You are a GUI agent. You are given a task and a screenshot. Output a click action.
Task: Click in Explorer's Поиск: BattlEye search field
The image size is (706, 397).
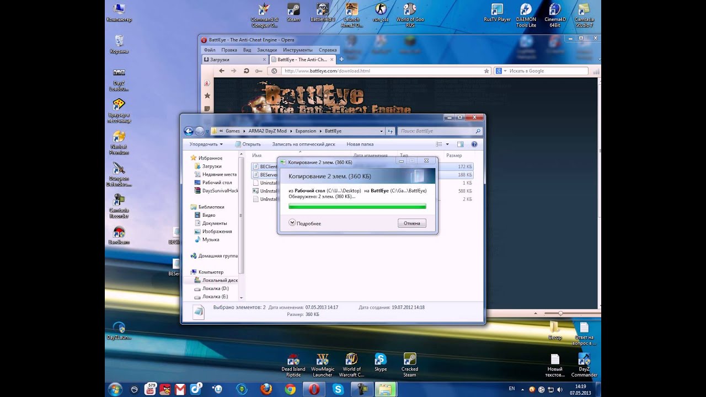coord(440,131)
